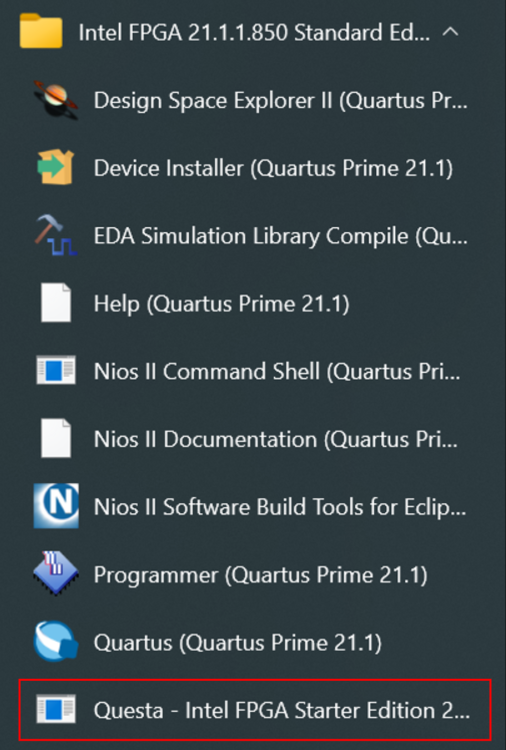Click the yellow Intel FPGA folder icon

41,32
